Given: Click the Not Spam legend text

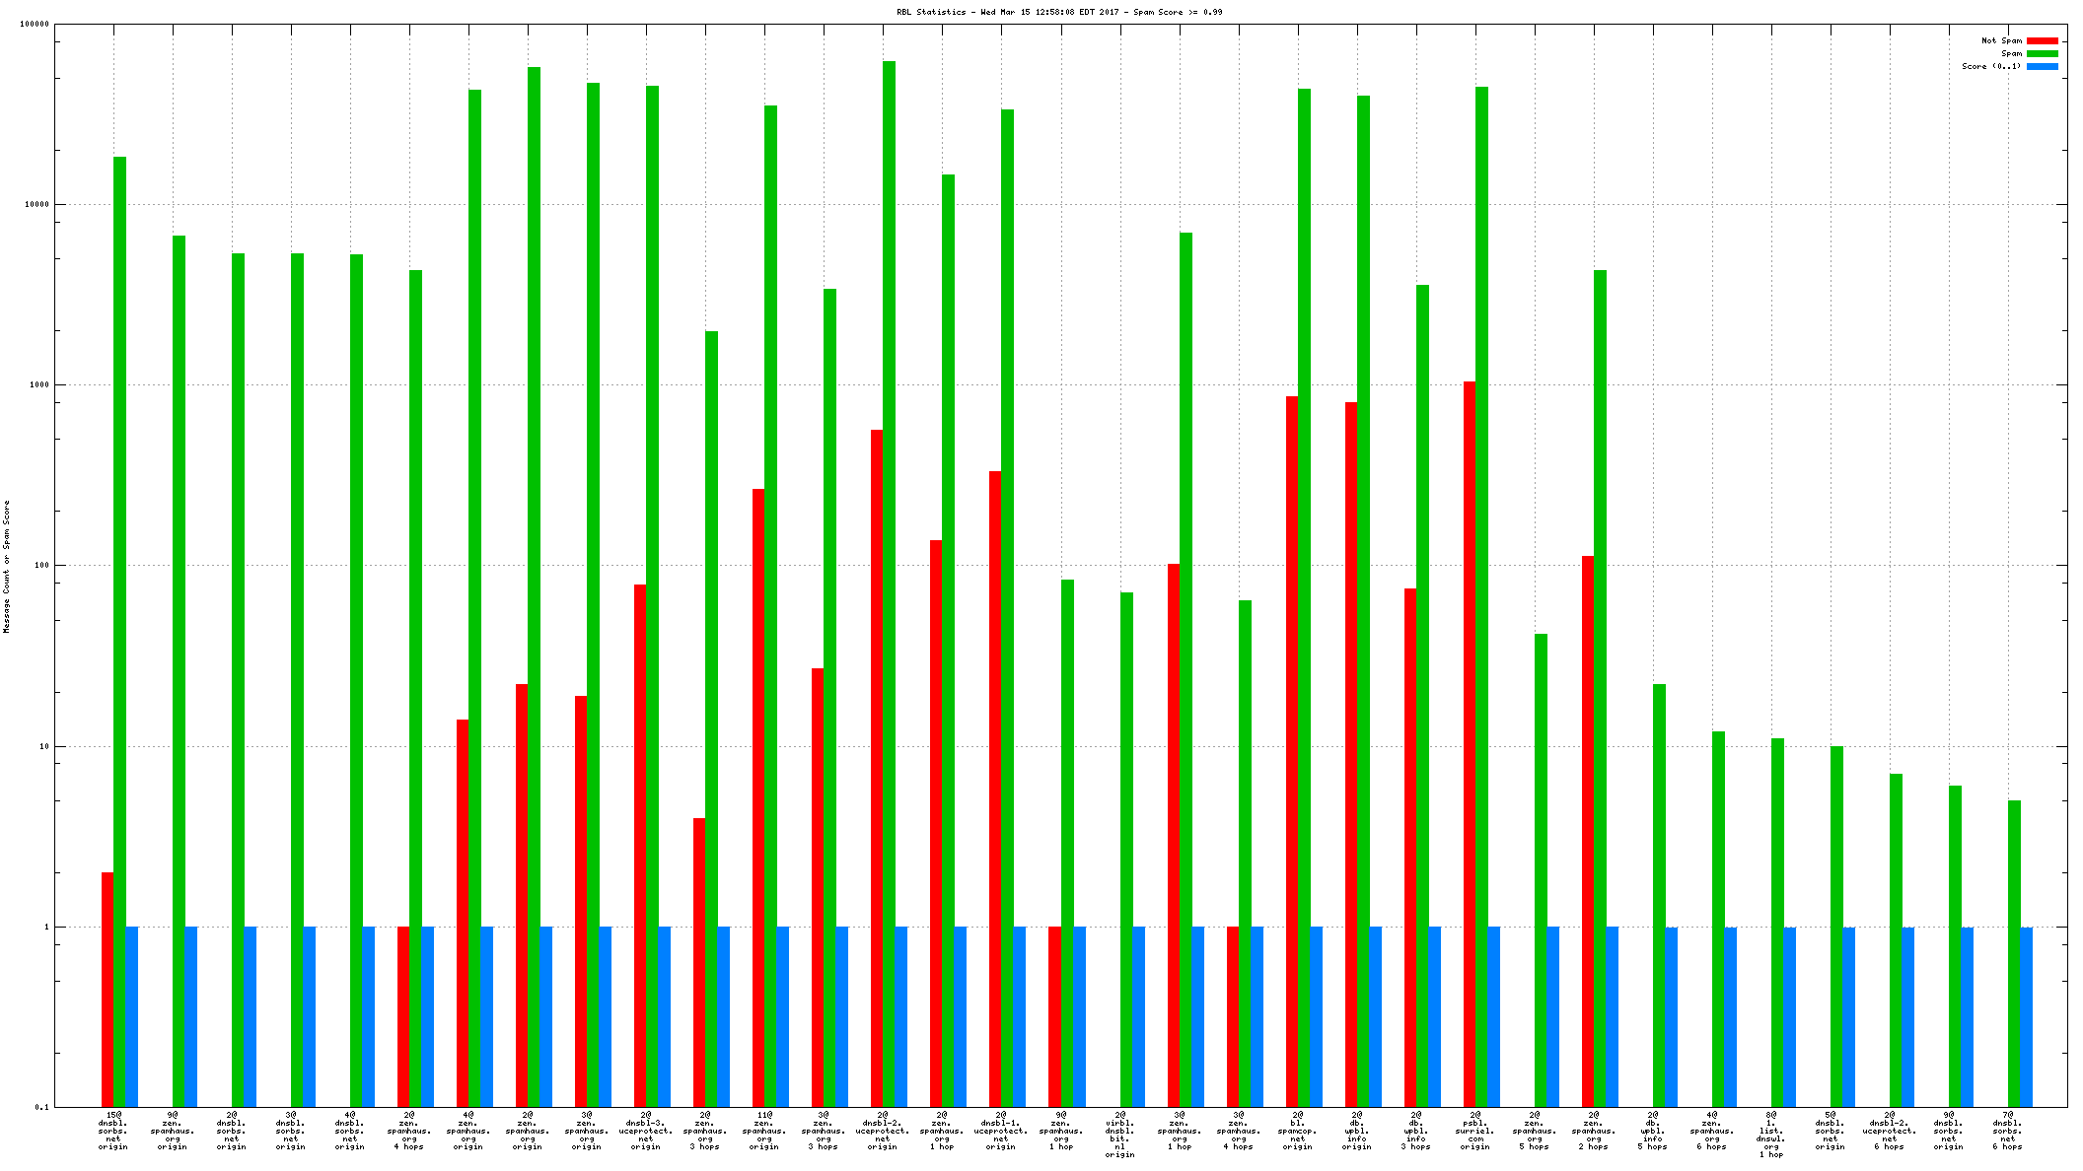Looking at the screenshot, I should [2001, 41].
